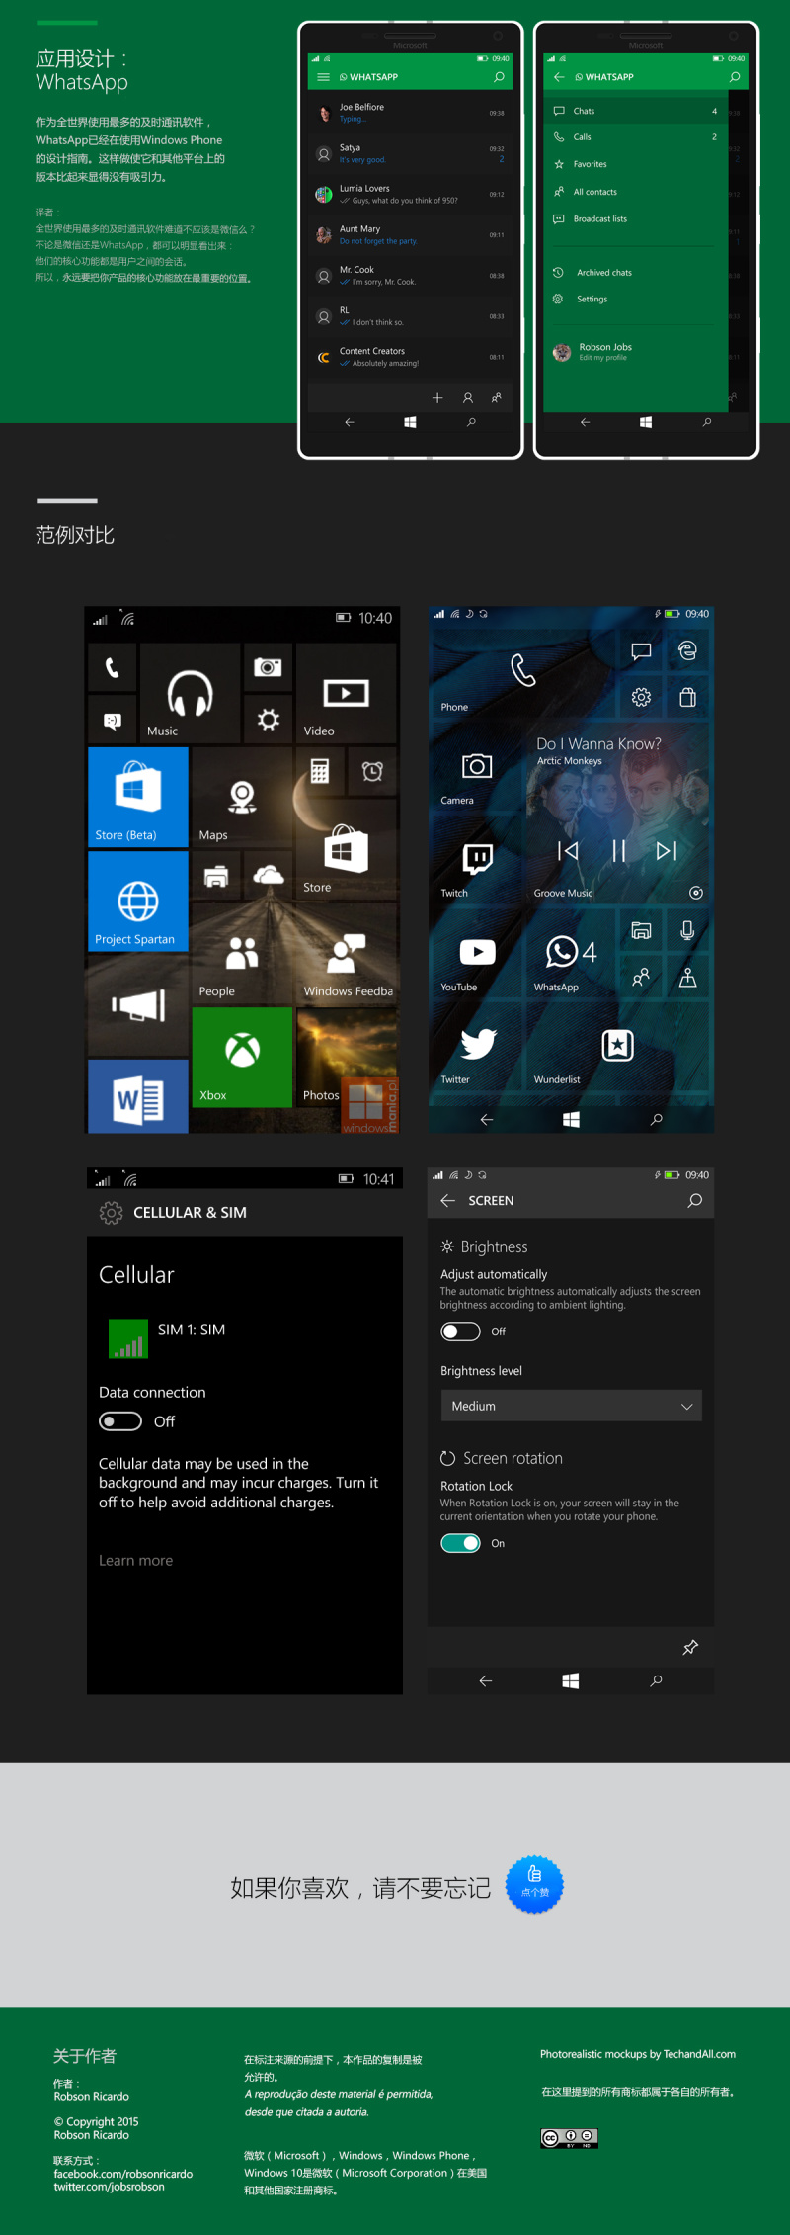Open the Satya chat
This screenshot has width=790, height=2235.
click(411, 153)
